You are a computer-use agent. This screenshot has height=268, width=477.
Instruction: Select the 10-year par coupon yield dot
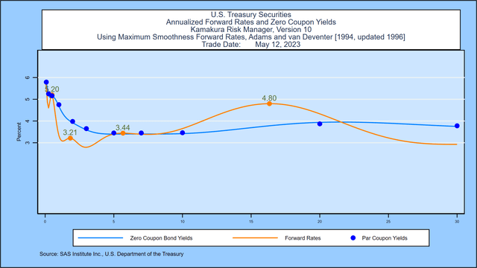(183, 133)
